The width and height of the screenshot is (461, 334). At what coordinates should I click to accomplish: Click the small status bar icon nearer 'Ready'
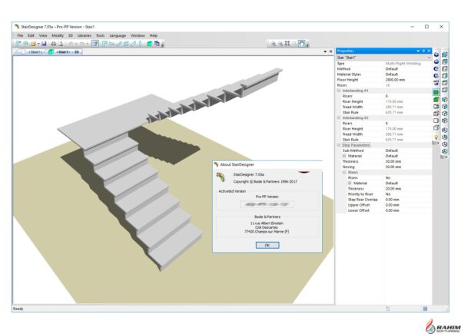click(388, 309)
